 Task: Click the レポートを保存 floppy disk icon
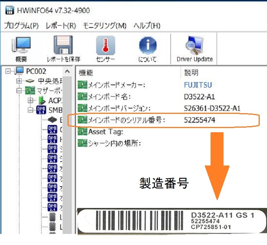click(63, 45)
